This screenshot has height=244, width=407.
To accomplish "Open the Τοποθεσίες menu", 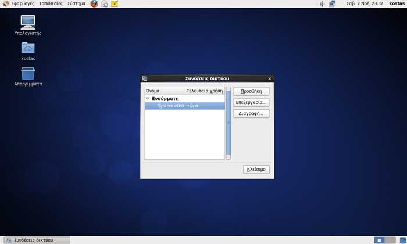I will click(51, 3).
